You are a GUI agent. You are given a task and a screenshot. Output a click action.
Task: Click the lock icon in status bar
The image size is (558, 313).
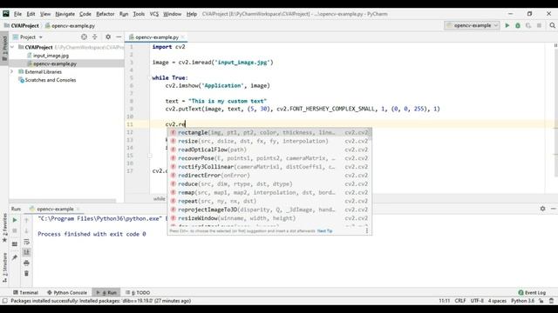pos(541,301)
